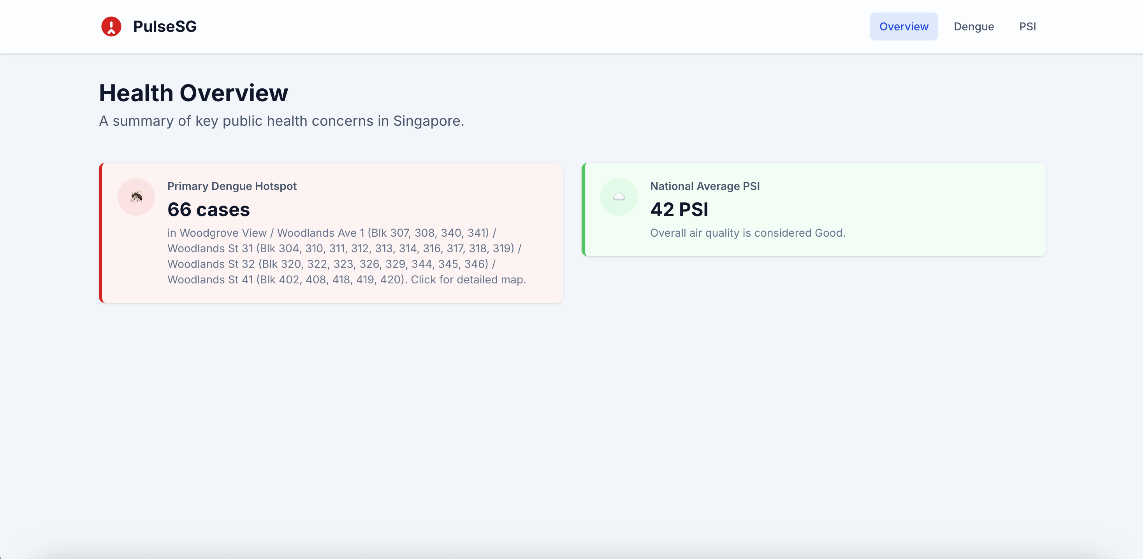Switch to the Dengue tab
Screen dimensions: 1143x559
(x=974, y=26)
